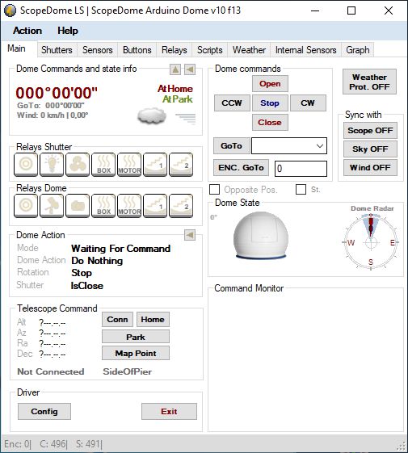408x453 pixels.
Task: Click the ENC. GoTo button
Action: click(x=241, y=168)
